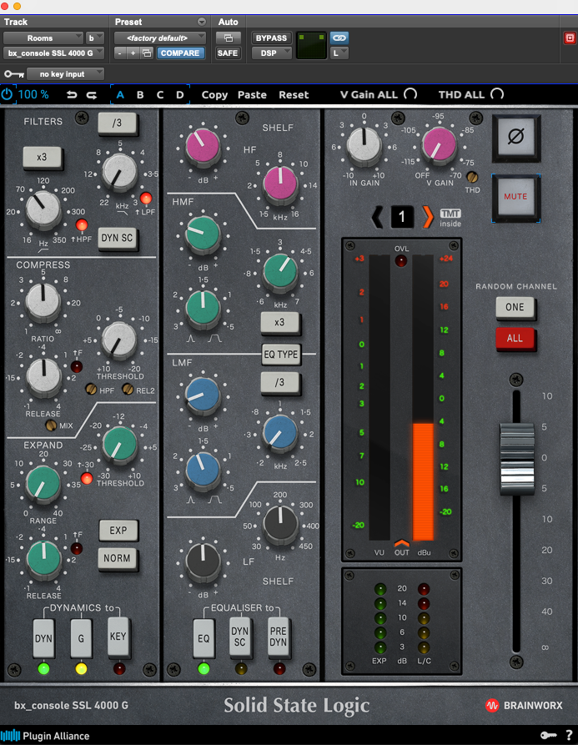Click the Random Channel ONE button
Viewport: 578px width, 745px height.
pyautogui.click(x=515, y=307)
